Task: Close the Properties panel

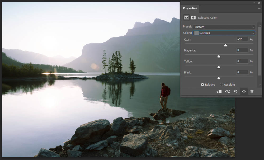Action: pos(259,3)
